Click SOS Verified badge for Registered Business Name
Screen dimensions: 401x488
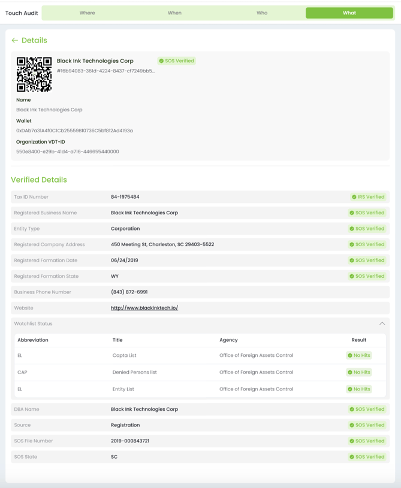(x=367, y=213)
